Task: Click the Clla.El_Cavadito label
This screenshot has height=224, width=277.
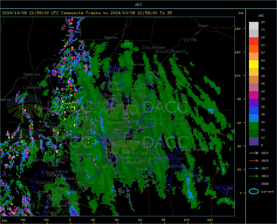Action: [170, 51]
